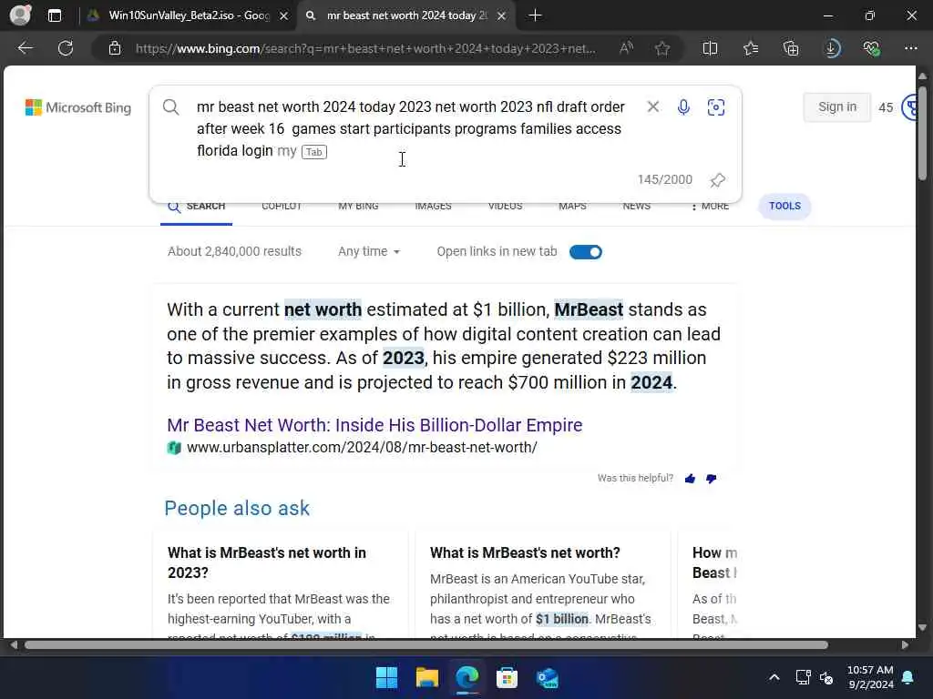Select the SEARCH results tab
Image resolution: width=933 pixels, height=699 pixels.
pos(197,207)
